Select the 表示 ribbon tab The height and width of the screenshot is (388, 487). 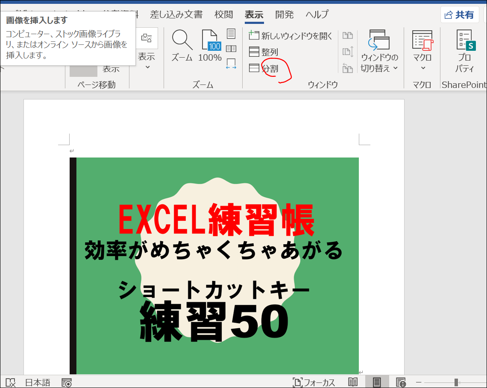(254, 14)
